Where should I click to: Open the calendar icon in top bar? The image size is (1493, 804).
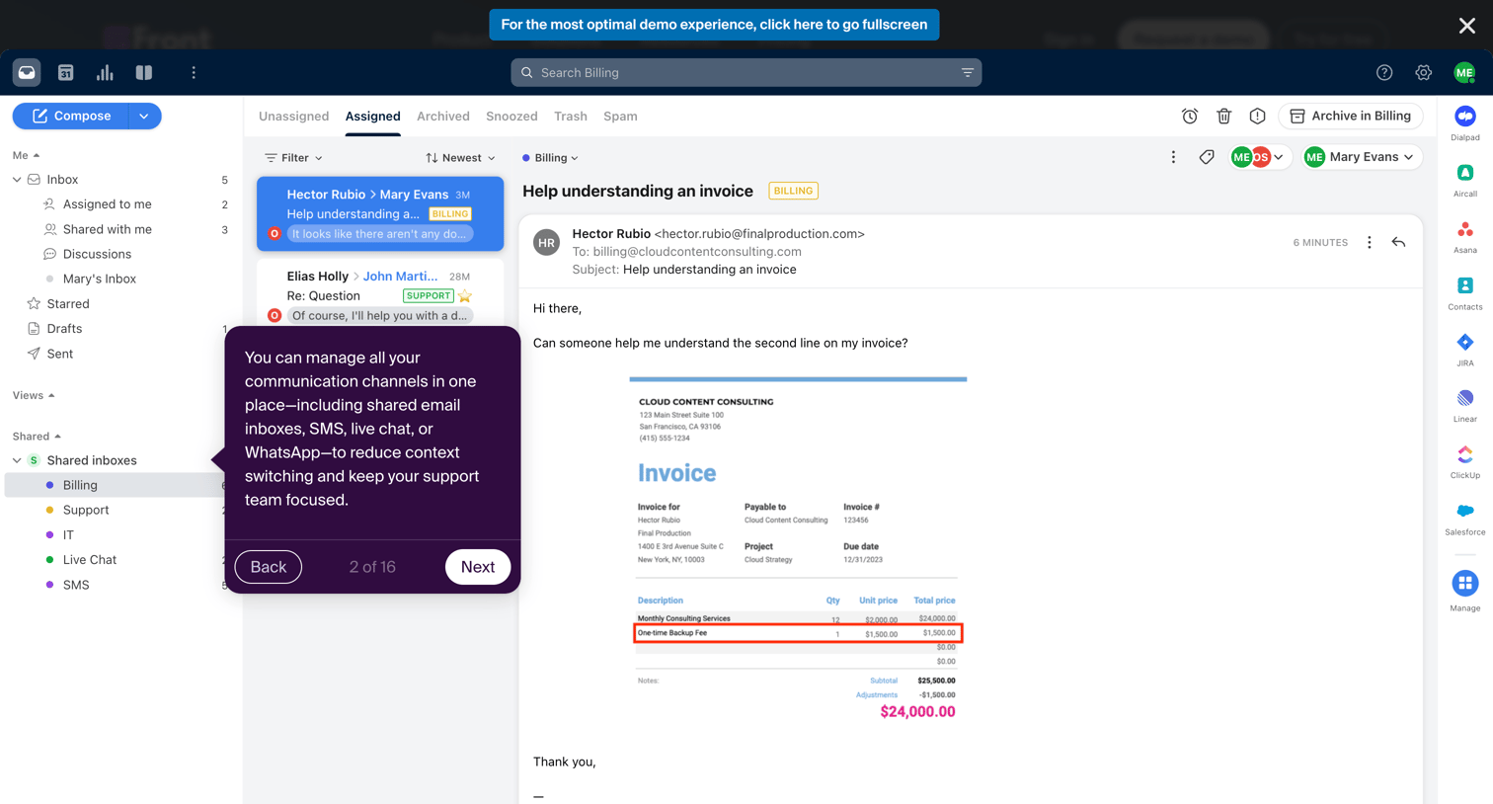click(65, 72)
